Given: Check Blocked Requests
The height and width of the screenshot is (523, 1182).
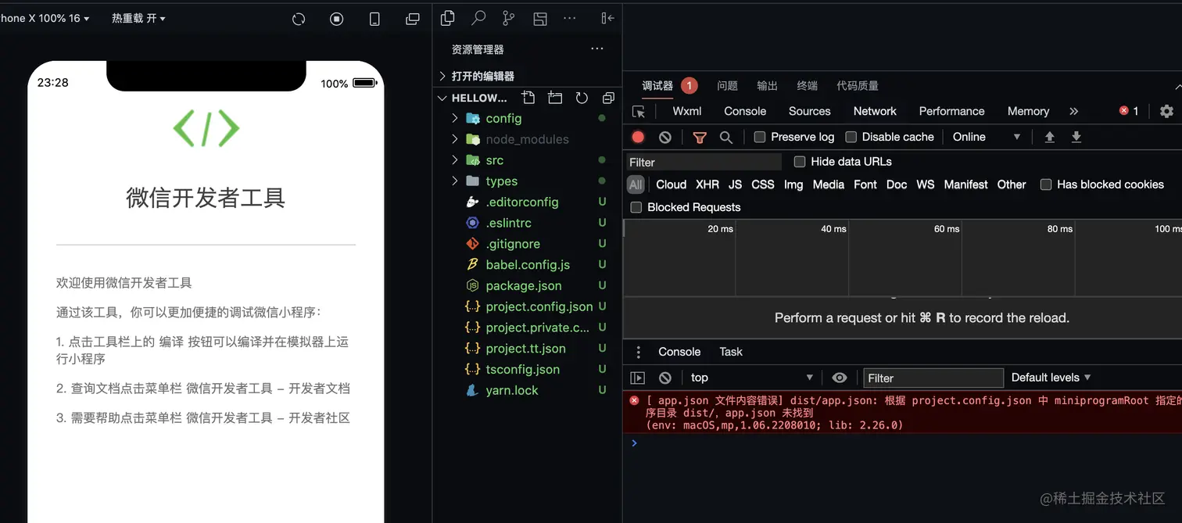Looking at the screenshot, I should pos(636,207).
